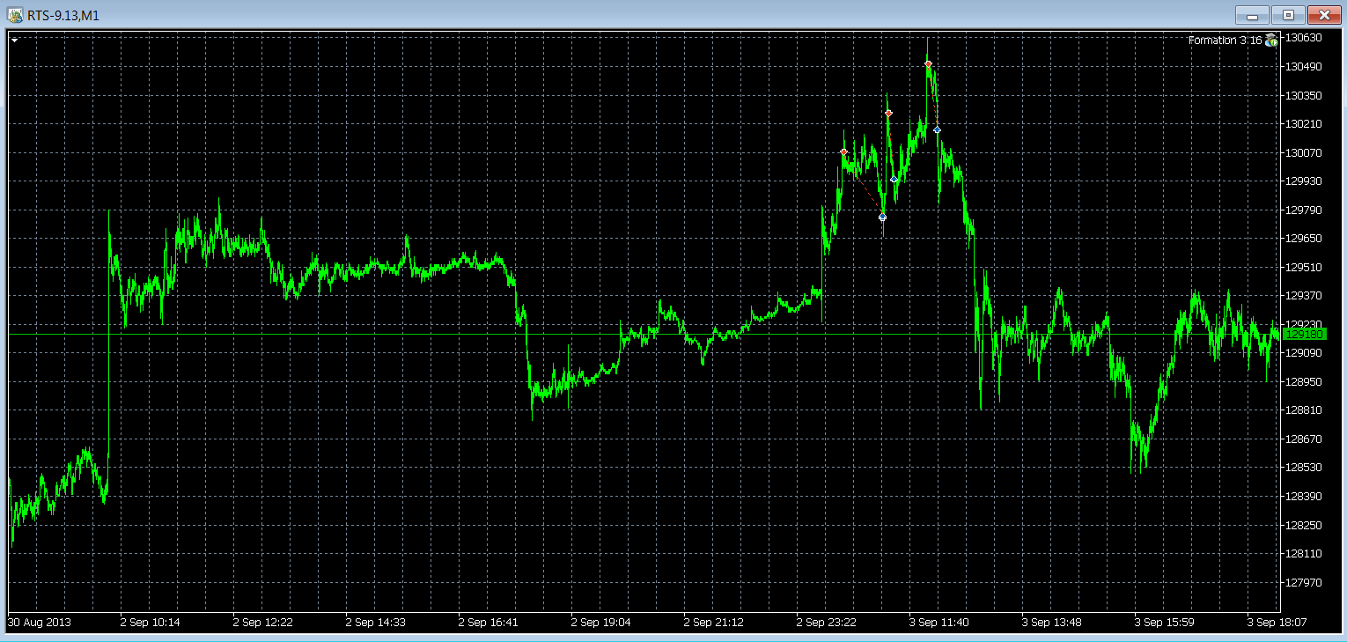Click the 129510 price scale label
This screenshot has height=642, width=1347.
(1304, 267)
